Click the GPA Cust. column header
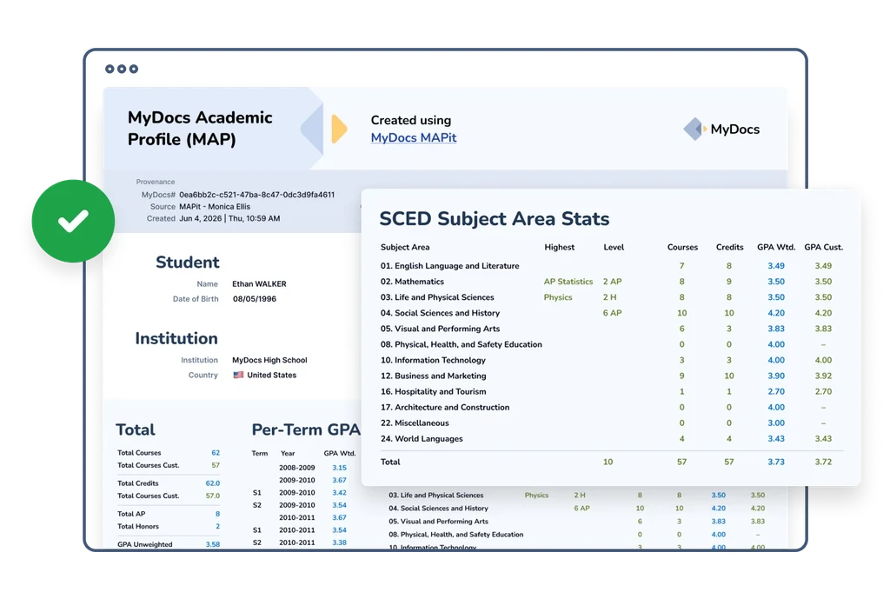890x599 pixels. pyautogui.click(x=824, y=247)
